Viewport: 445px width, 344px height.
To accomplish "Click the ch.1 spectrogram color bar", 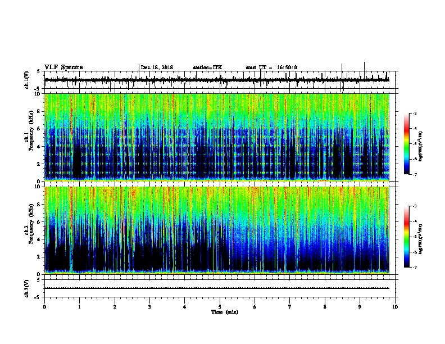I will [x=407, y=144].
